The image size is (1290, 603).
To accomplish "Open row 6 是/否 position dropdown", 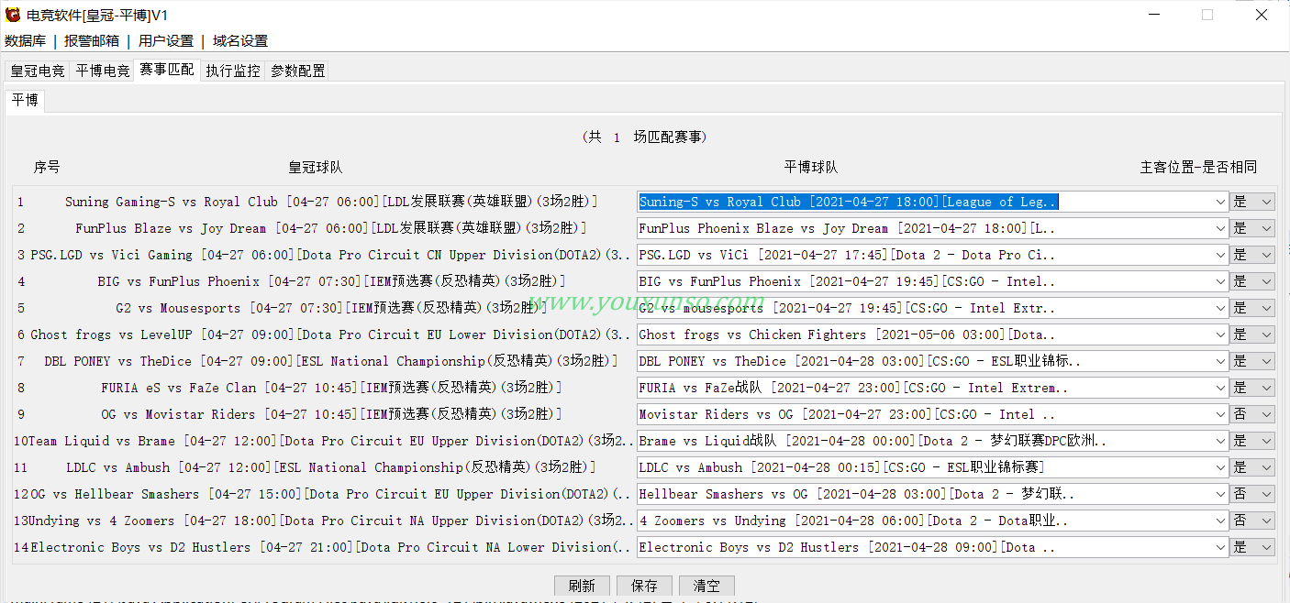I will coord(1252,334).
